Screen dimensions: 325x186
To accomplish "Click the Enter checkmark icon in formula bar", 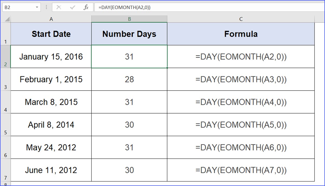I will pos(72,7).
